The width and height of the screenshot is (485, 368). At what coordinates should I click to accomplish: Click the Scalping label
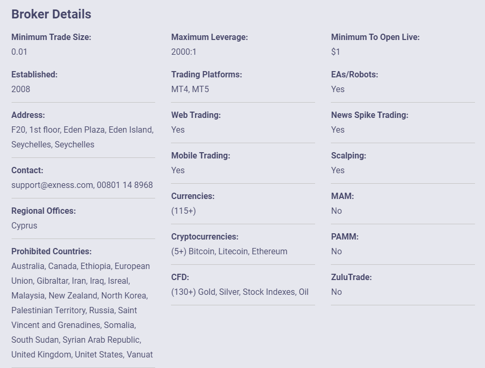click(x=349, y=156)
